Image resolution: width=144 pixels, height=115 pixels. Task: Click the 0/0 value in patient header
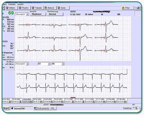119,14
